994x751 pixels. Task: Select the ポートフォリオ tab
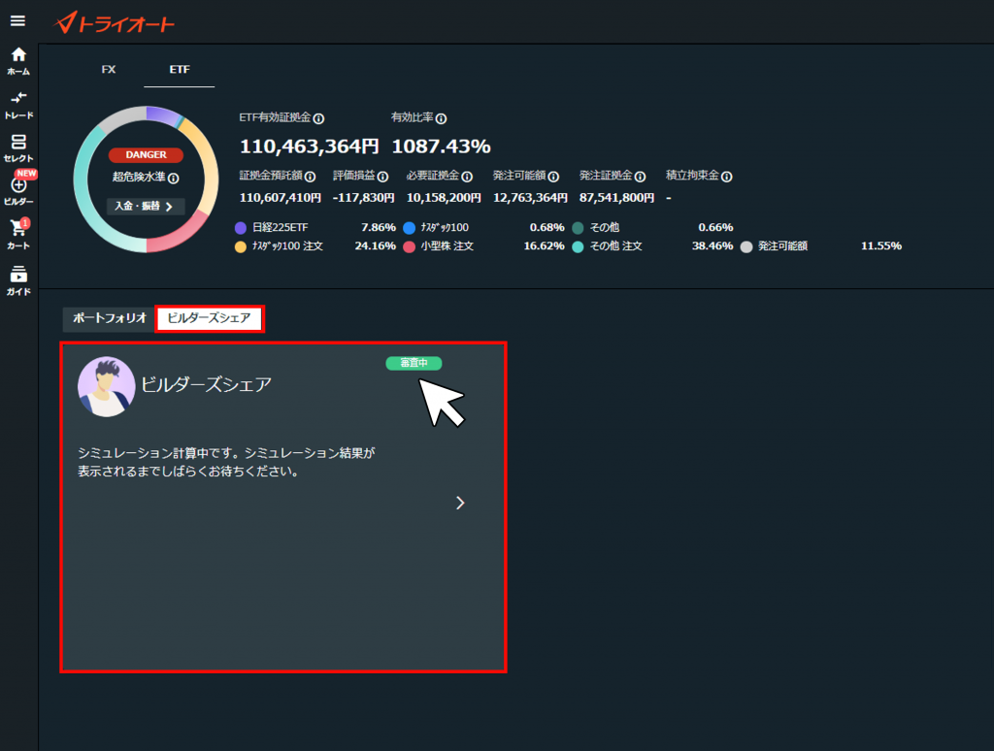click(109, 318)
